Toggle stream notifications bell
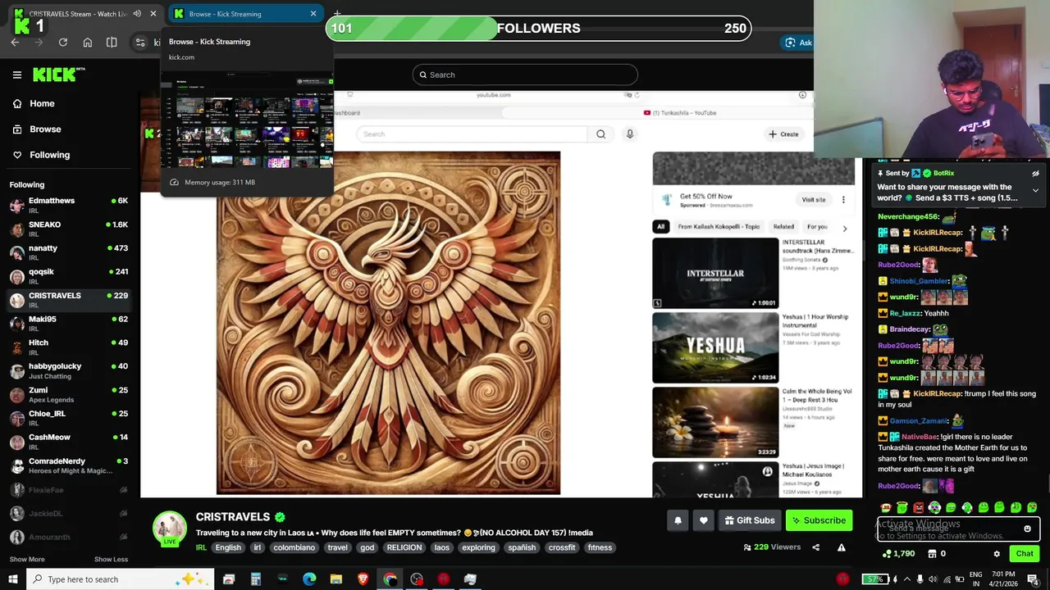 click(x=678, y=520)
